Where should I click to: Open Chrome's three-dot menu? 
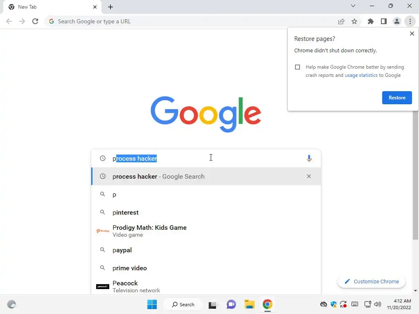tap(410, 21)
